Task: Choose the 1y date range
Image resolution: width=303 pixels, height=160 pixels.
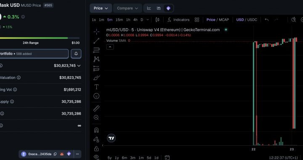Action: pyautogui.click(x=117, y=157)
